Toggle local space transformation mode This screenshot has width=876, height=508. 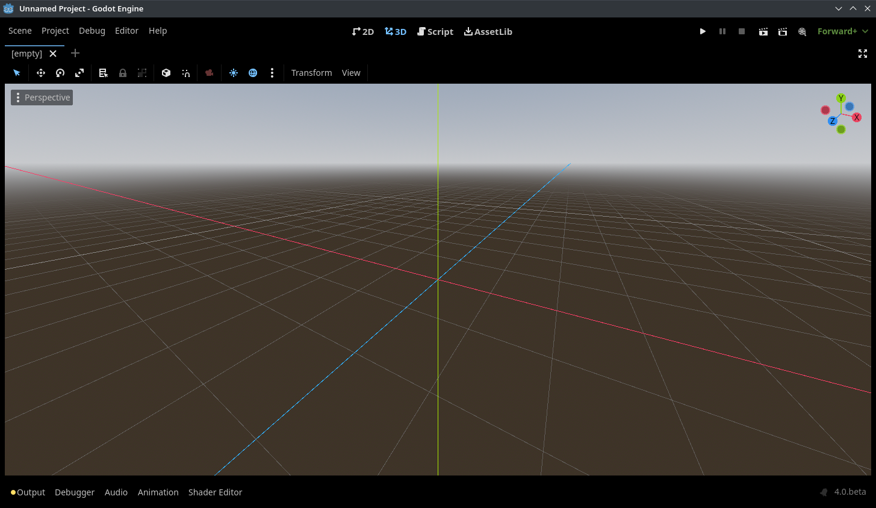tap(166, 72)
